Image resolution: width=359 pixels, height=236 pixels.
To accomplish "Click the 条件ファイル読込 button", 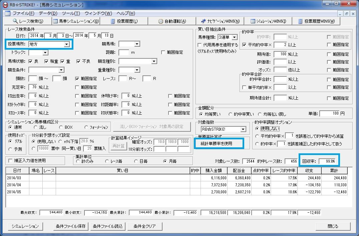I will click(x=108, y=226).
